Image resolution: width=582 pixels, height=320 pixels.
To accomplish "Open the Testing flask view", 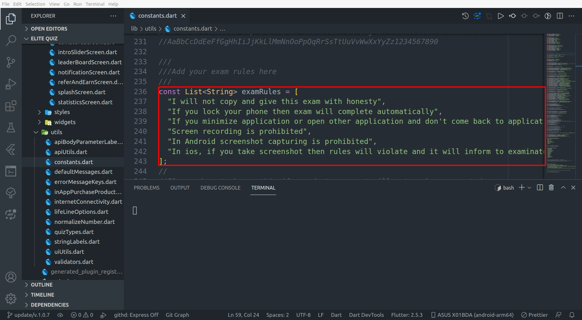I will click(x=11, y=128).
